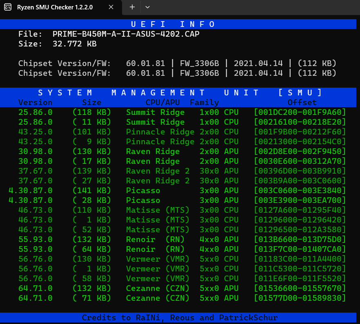The width and height of the screenshot is (360, 324).
Task: Click offset [001DC200-001F9A60]
Action: coord(300,112)
